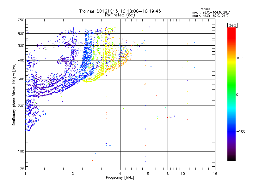Click the Phases heading above the statistics

coord(205,9)
